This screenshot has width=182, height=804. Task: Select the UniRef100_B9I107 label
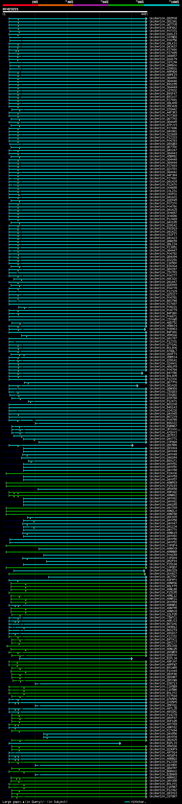[x=163, y=97]
